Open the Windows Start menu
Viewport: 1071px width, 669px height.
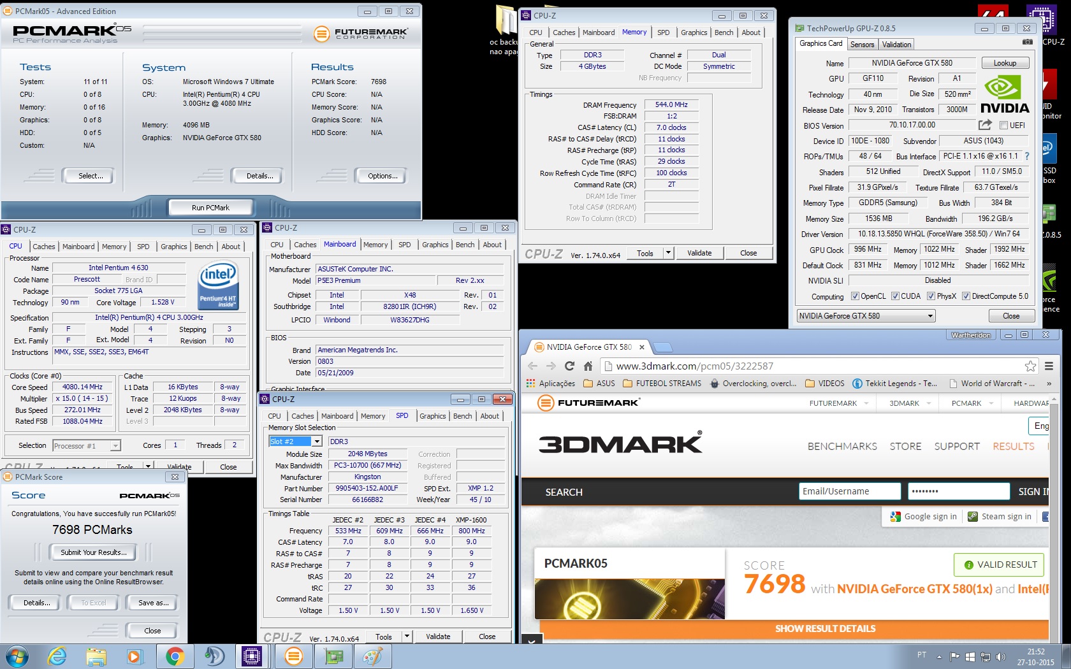pyautogui.click(x=17, y=656)
